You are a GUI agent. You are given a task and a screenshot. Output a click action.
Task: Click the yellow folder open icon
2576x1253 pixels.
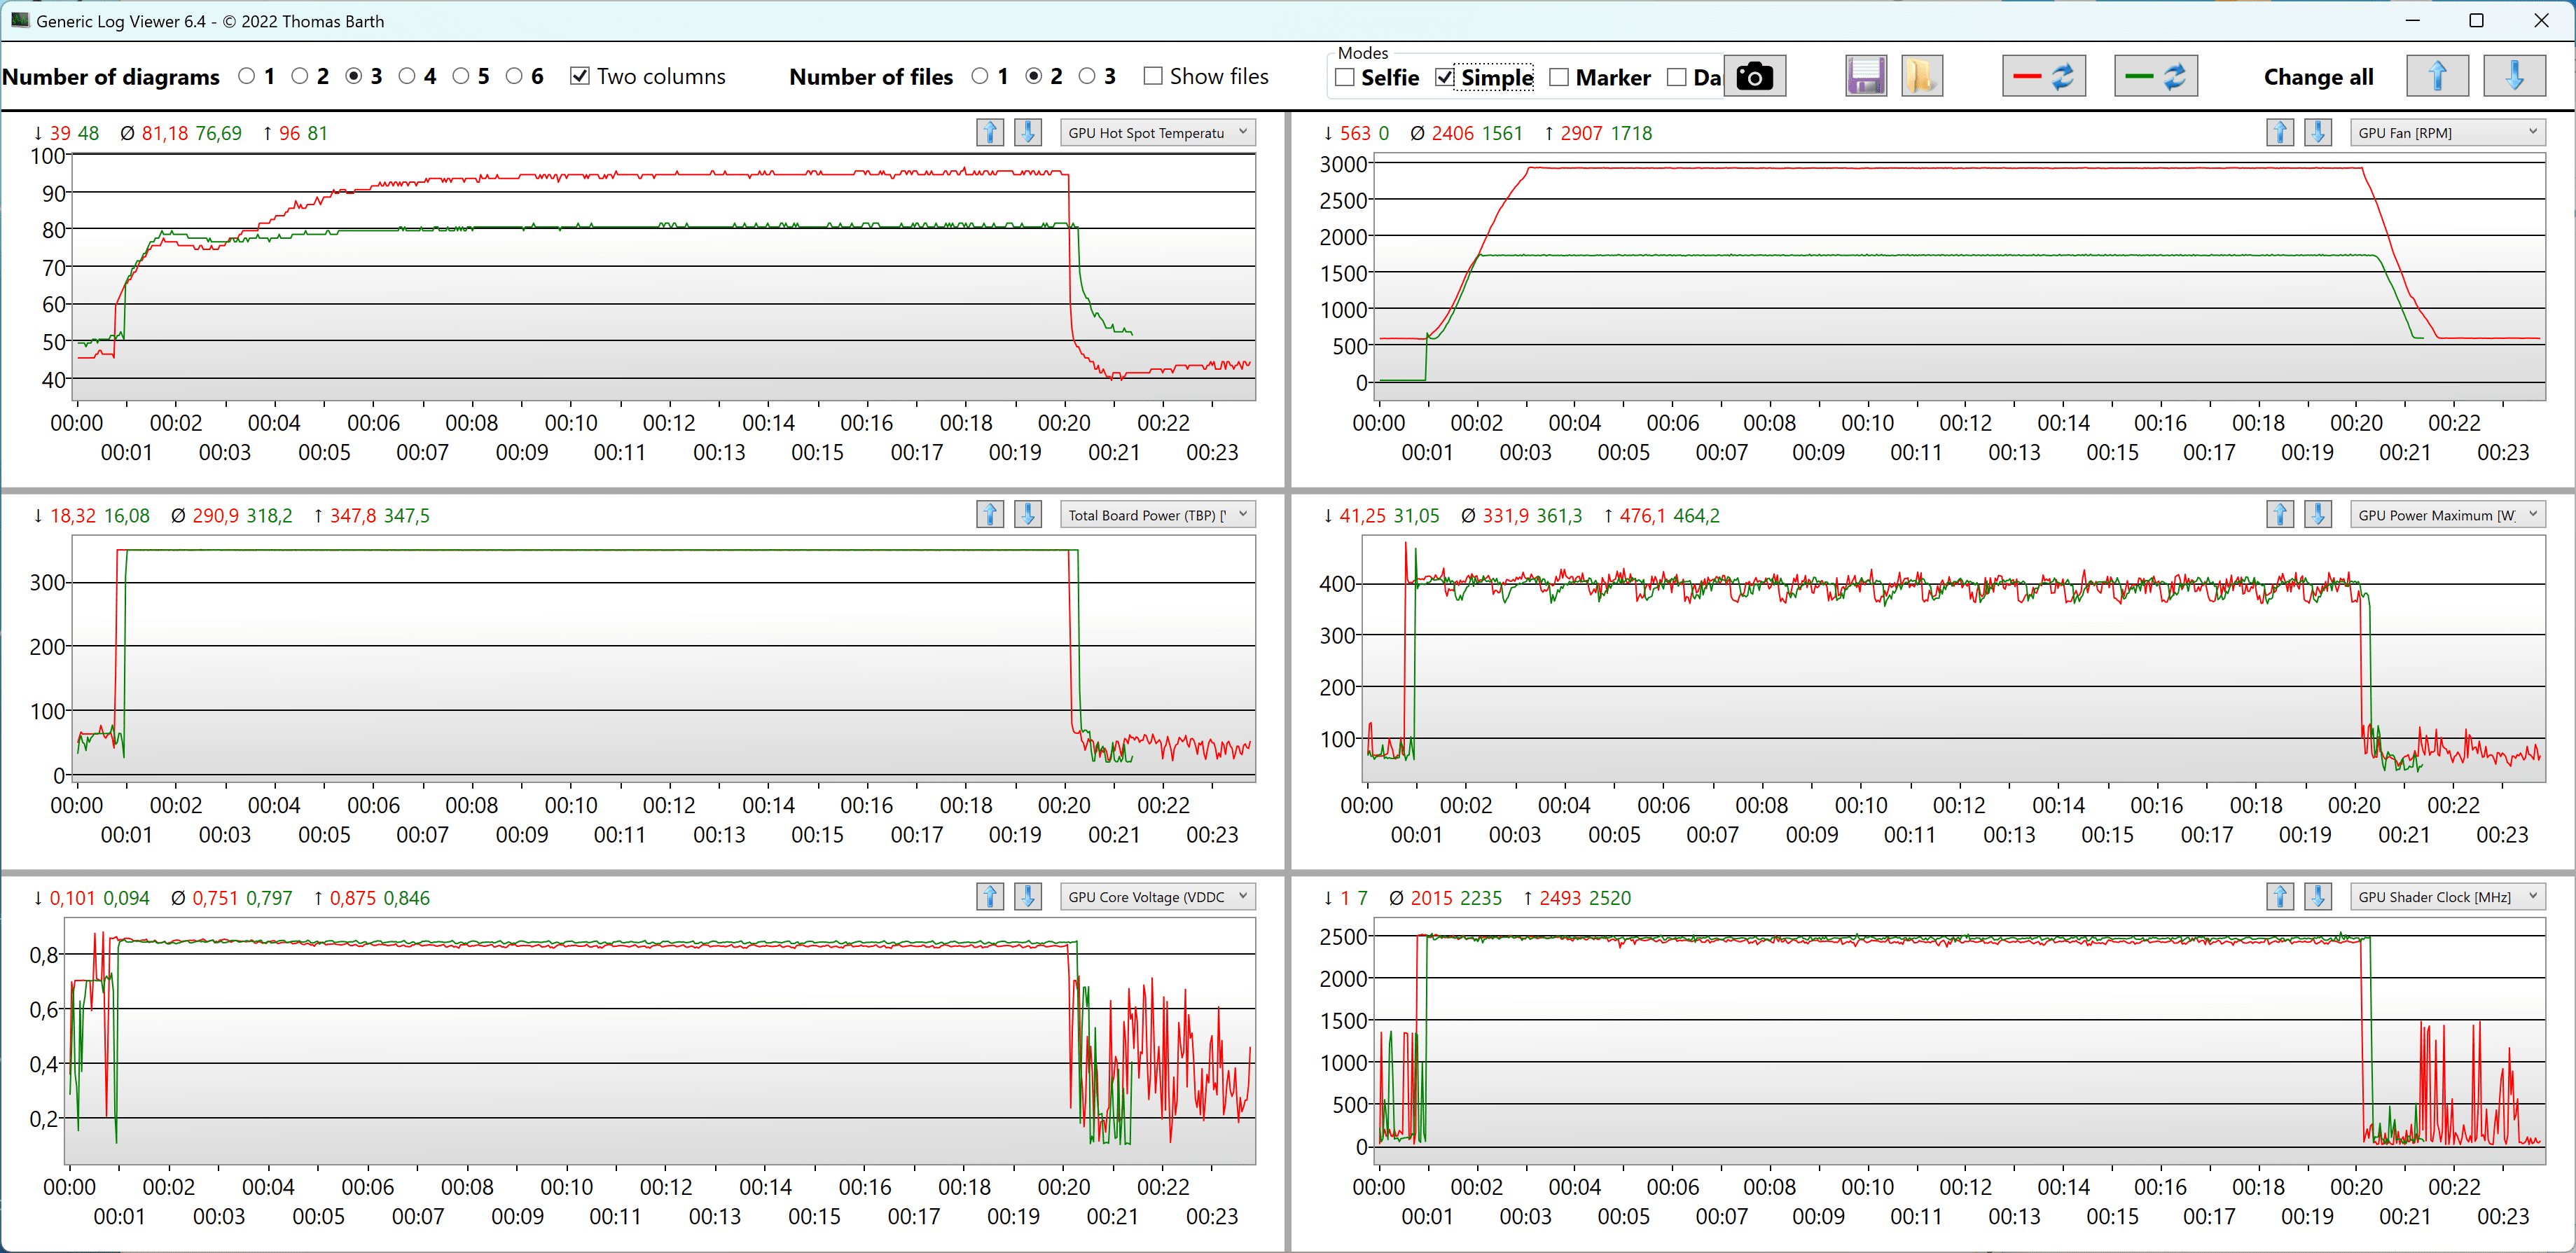tap(1921, 77)
